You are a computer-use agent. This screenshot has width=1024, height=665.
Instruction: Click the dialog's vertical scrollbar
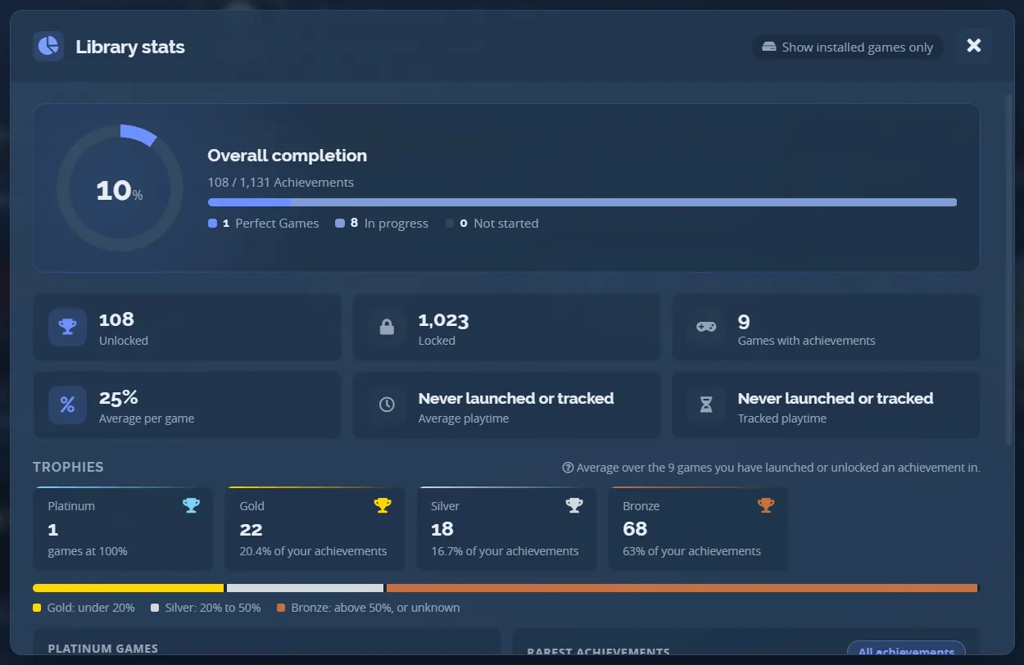[1008, 270]
